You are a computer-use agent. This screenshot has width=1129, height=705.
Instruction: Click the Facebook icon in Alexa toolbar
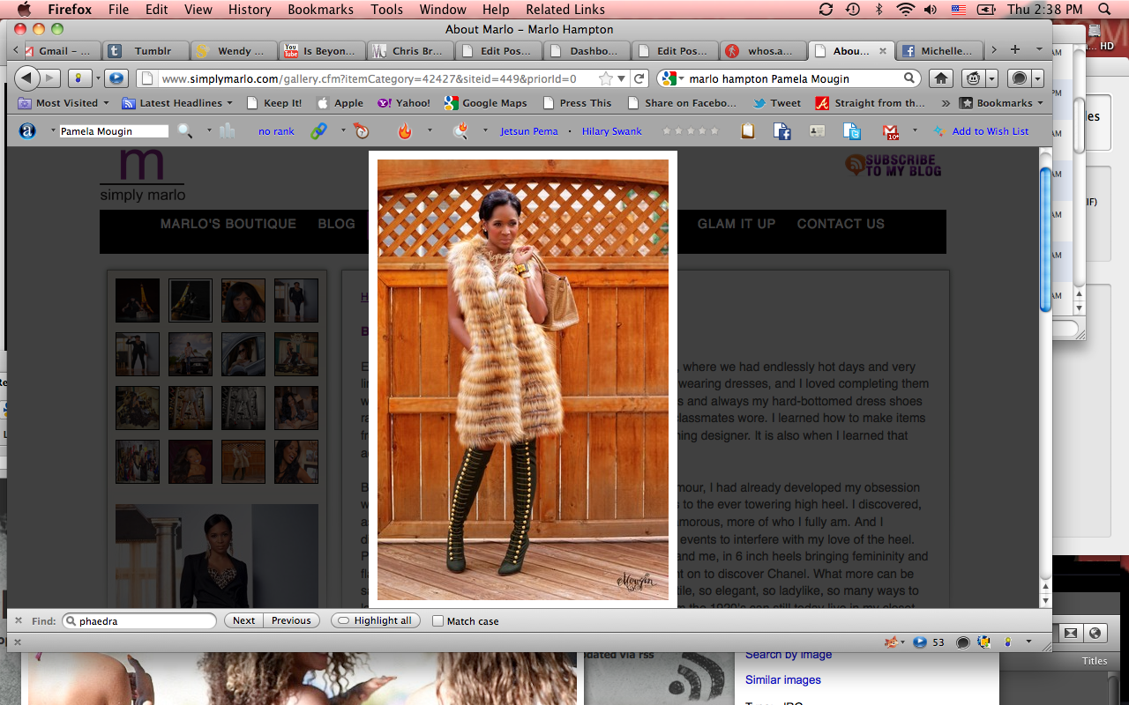point(781,131)
